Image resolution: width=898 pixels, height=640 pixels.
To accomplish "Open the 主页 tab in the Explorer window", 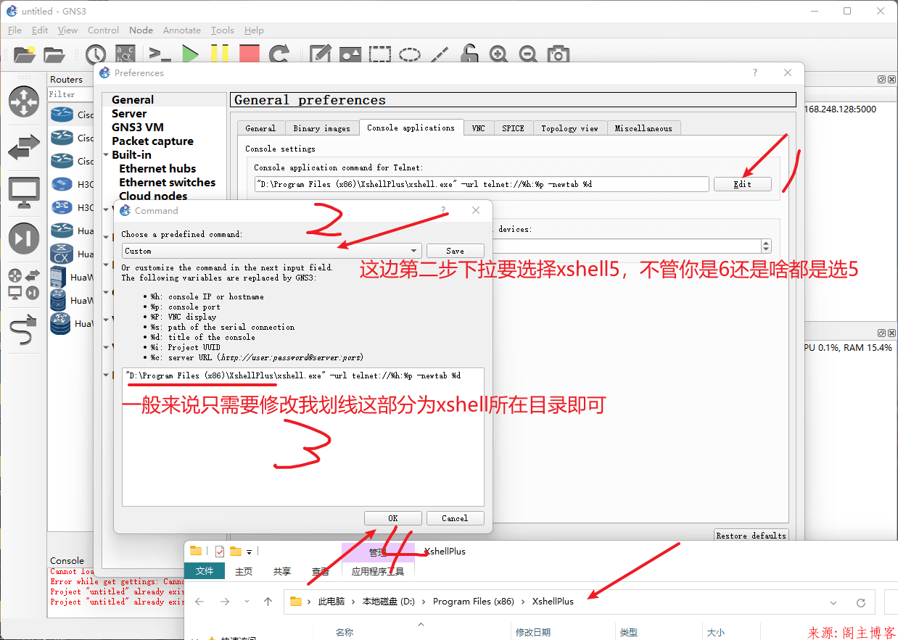I will tap(244, 571).
